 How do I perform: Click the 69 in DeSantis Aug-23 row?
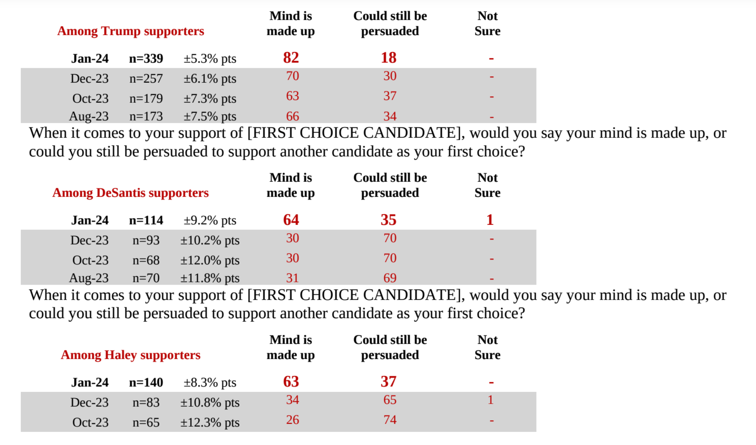(390, 278)
